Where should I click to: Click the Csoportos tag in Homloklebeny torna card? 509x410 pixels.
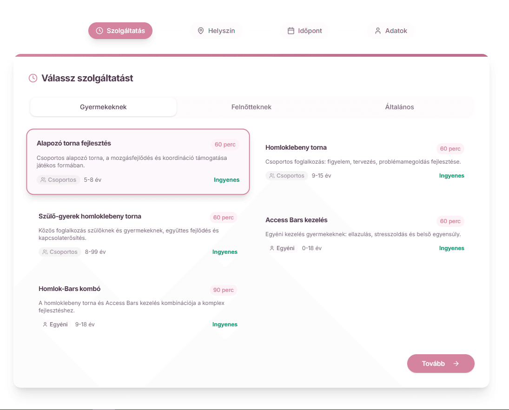(287, 176)
